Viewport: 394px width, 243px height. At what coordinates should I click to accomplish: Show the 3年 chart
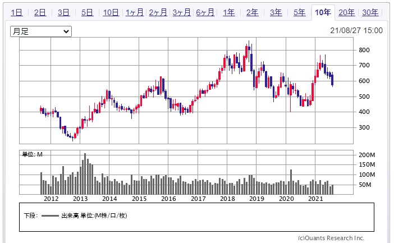(276, 12)
